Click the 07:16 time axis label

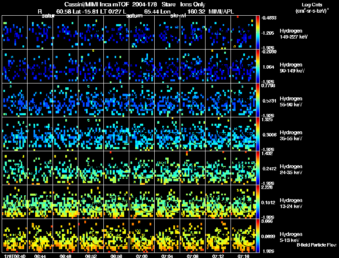[243, 256]
